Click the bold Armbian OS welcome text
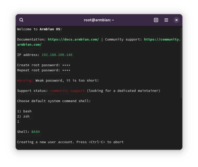 point(50,29)
